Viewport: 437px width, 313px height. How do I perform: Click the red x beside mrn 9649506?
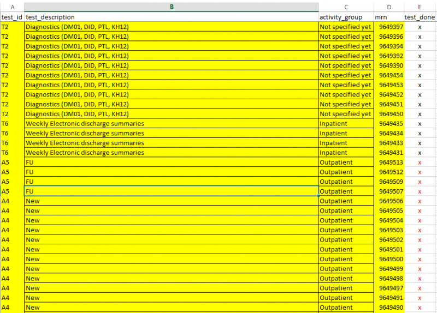[x=420, y=201]
